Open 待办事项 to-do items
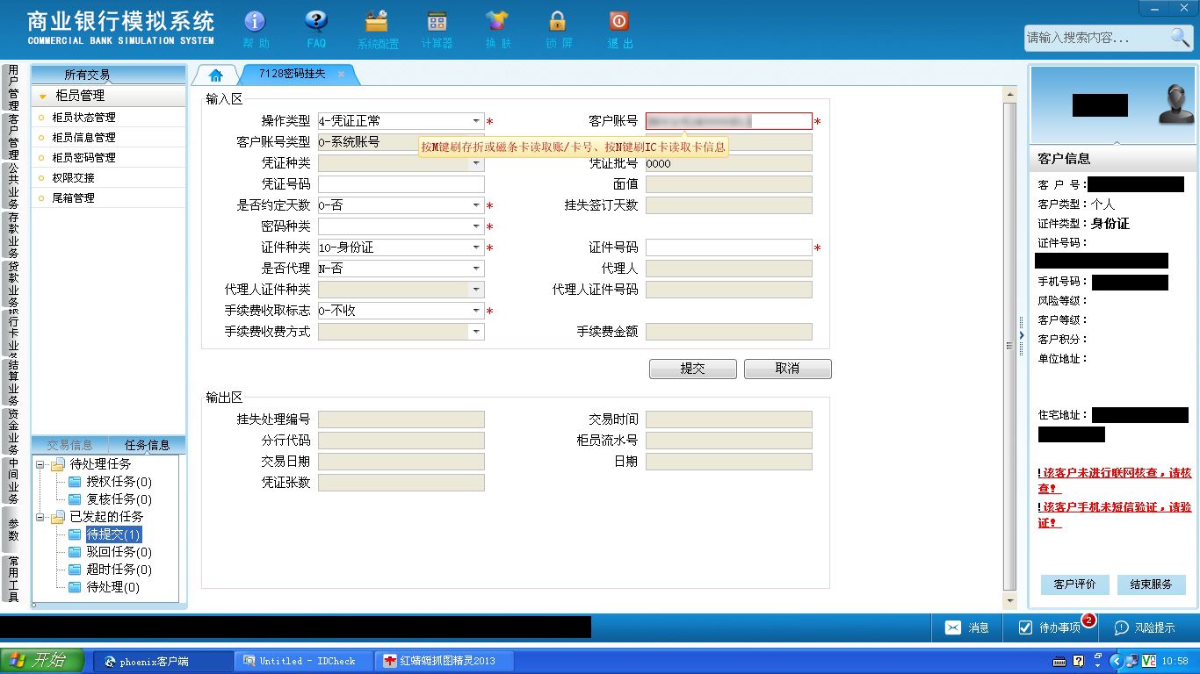Screen dimensions: 1200x674 (x=1049, y=627)
